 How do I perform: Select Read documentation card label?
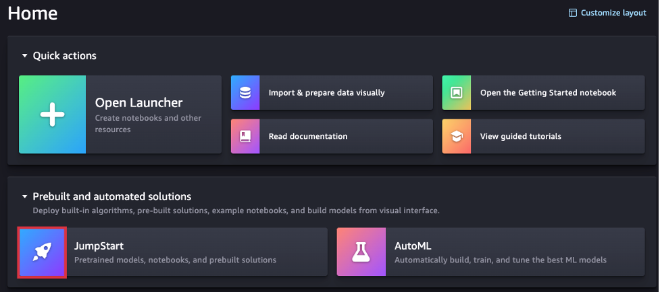point(308,136)
